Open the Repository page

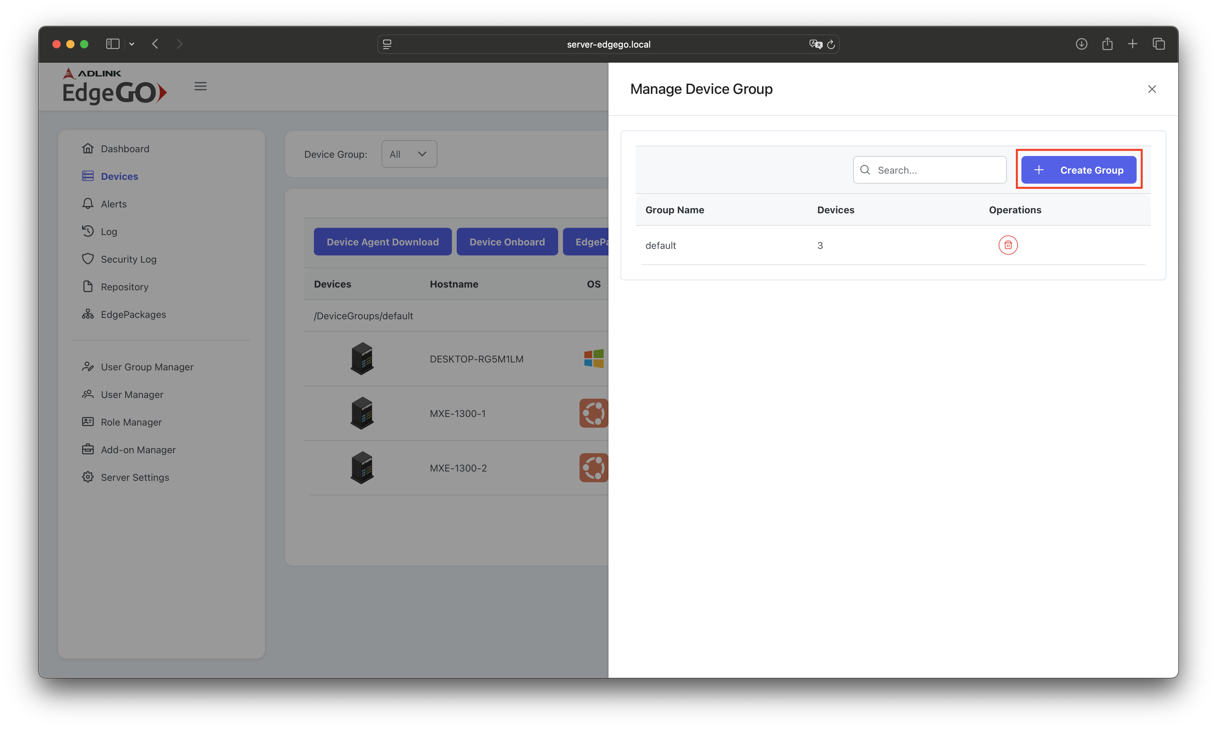(x=124, y=286)
